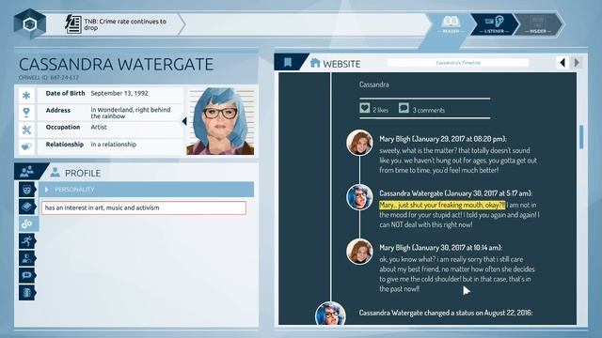Click the Date of Birth asterisk icon
Viewport: 602px width, 338px height.
pyautogui.click(x=26, y=95)
